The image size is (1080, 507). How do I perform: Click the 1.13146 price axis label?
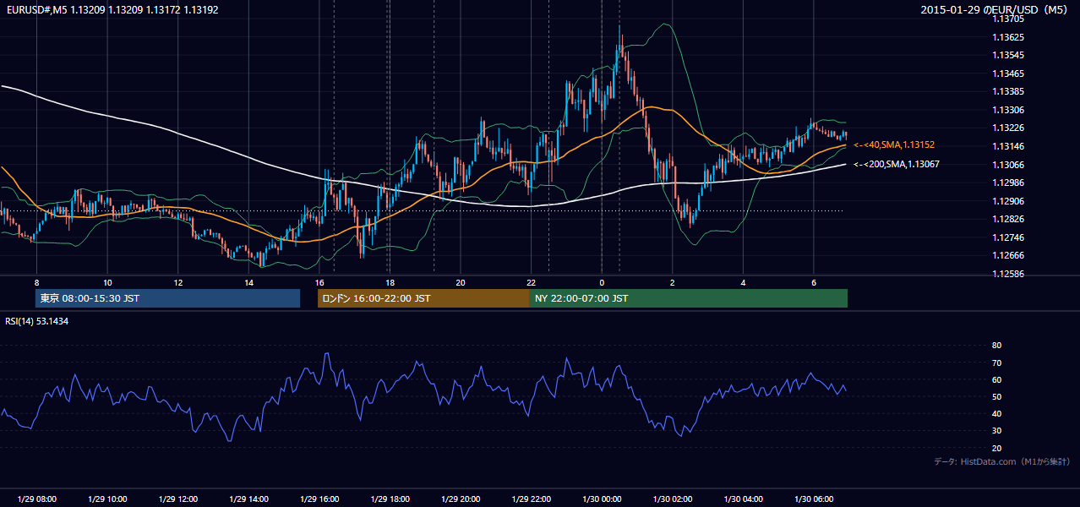[1009, 146]
